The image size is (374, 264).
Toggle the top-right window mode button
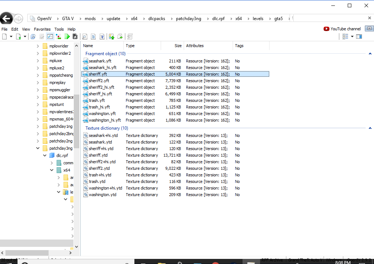370,28
